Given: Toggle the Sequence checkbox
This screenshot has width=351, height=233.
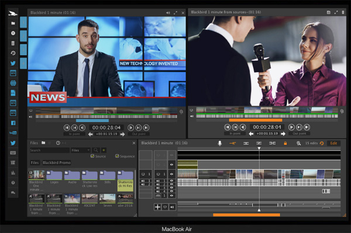Looking at the screenshot, I should (117, 156).
